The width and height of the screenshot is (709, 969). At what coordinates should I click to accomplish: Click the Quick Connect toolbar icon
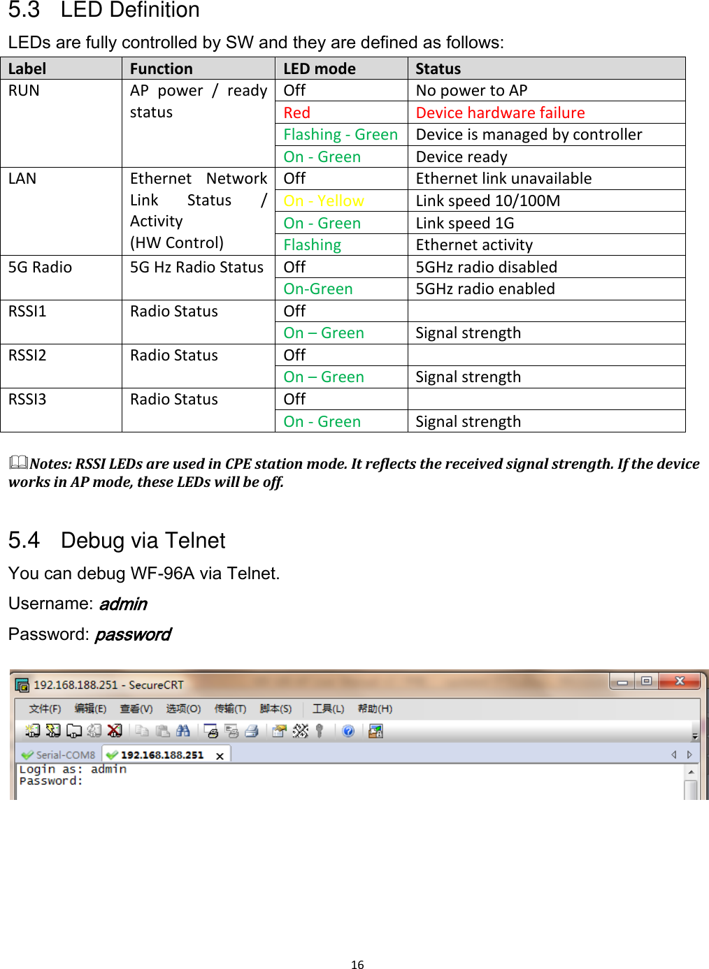pyautogui.click(x=53, y=731)
